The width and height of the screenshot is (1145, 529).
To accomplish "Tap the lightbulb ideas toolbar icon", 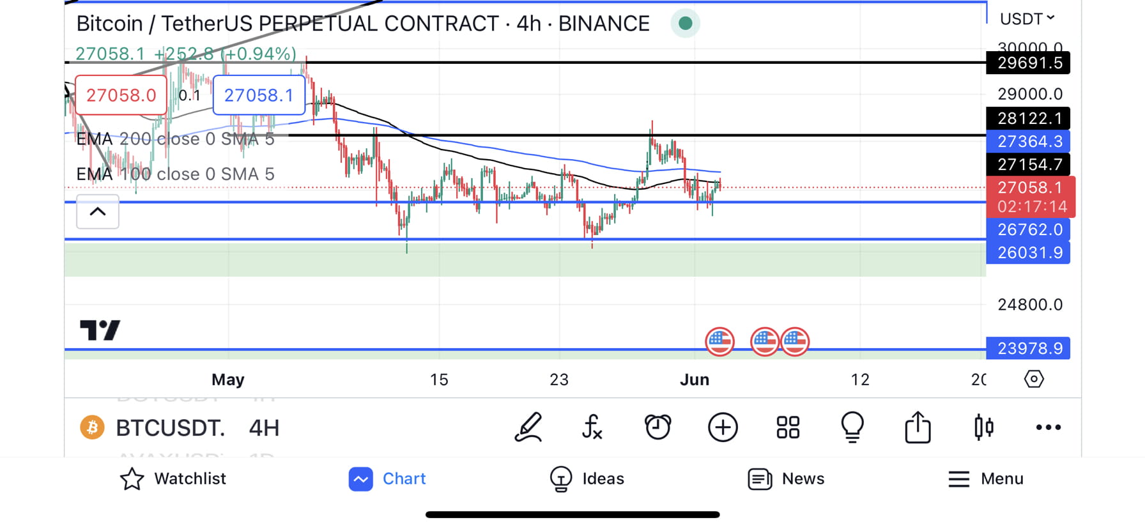I will point(852,427).
